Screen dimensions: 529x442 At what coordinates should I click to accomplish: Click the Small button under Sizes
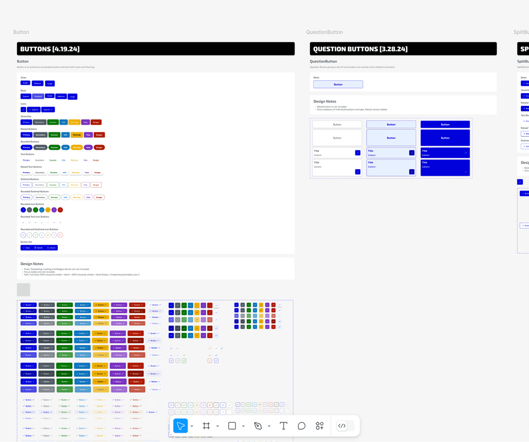25,83
